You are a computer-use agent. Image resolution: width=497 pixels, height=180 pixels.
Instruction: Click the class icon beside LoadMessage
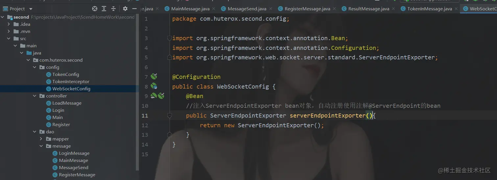click(49, 103)
